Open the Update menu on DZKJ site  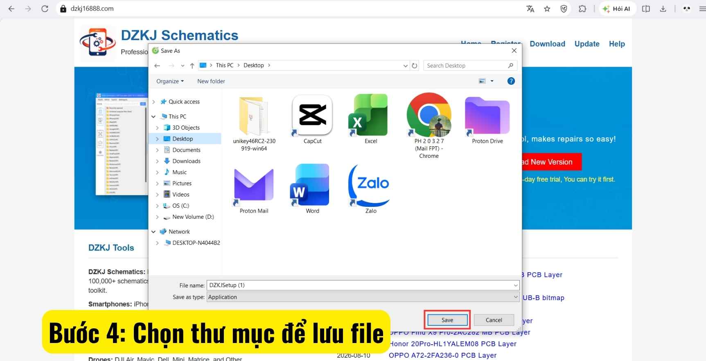(x=587, y=44)
